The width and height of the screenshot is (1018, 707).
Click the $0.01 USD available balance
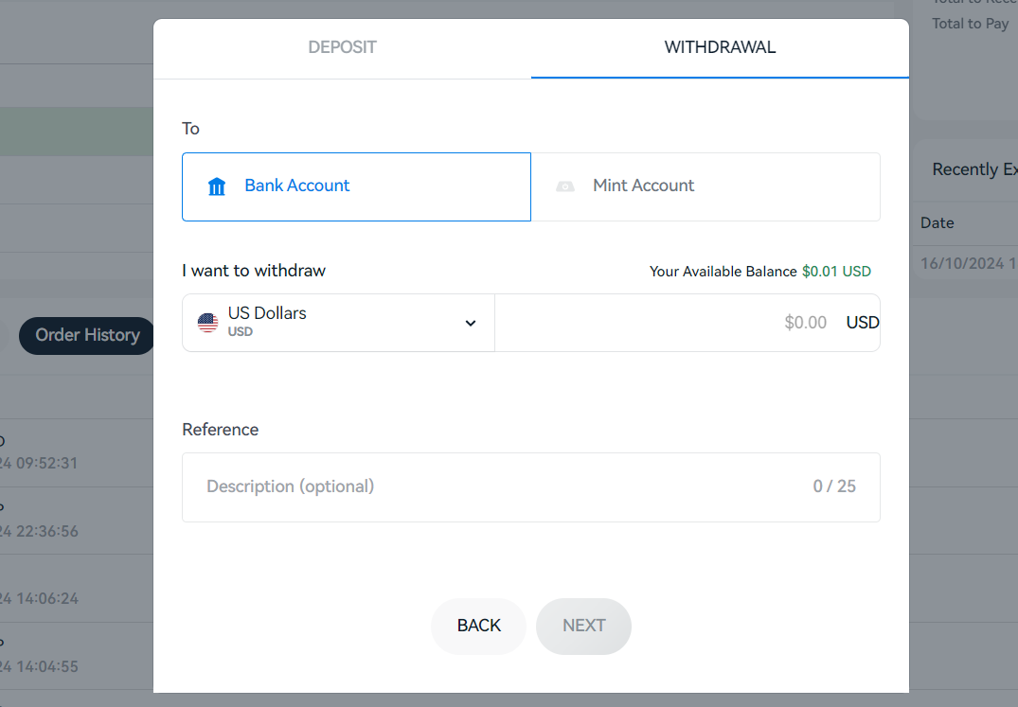tap(836, 272)
